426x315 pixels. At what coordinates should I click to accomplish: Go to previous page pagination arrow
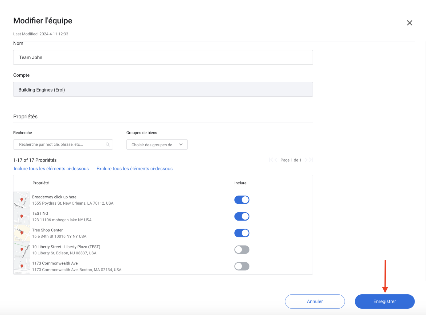276,160
